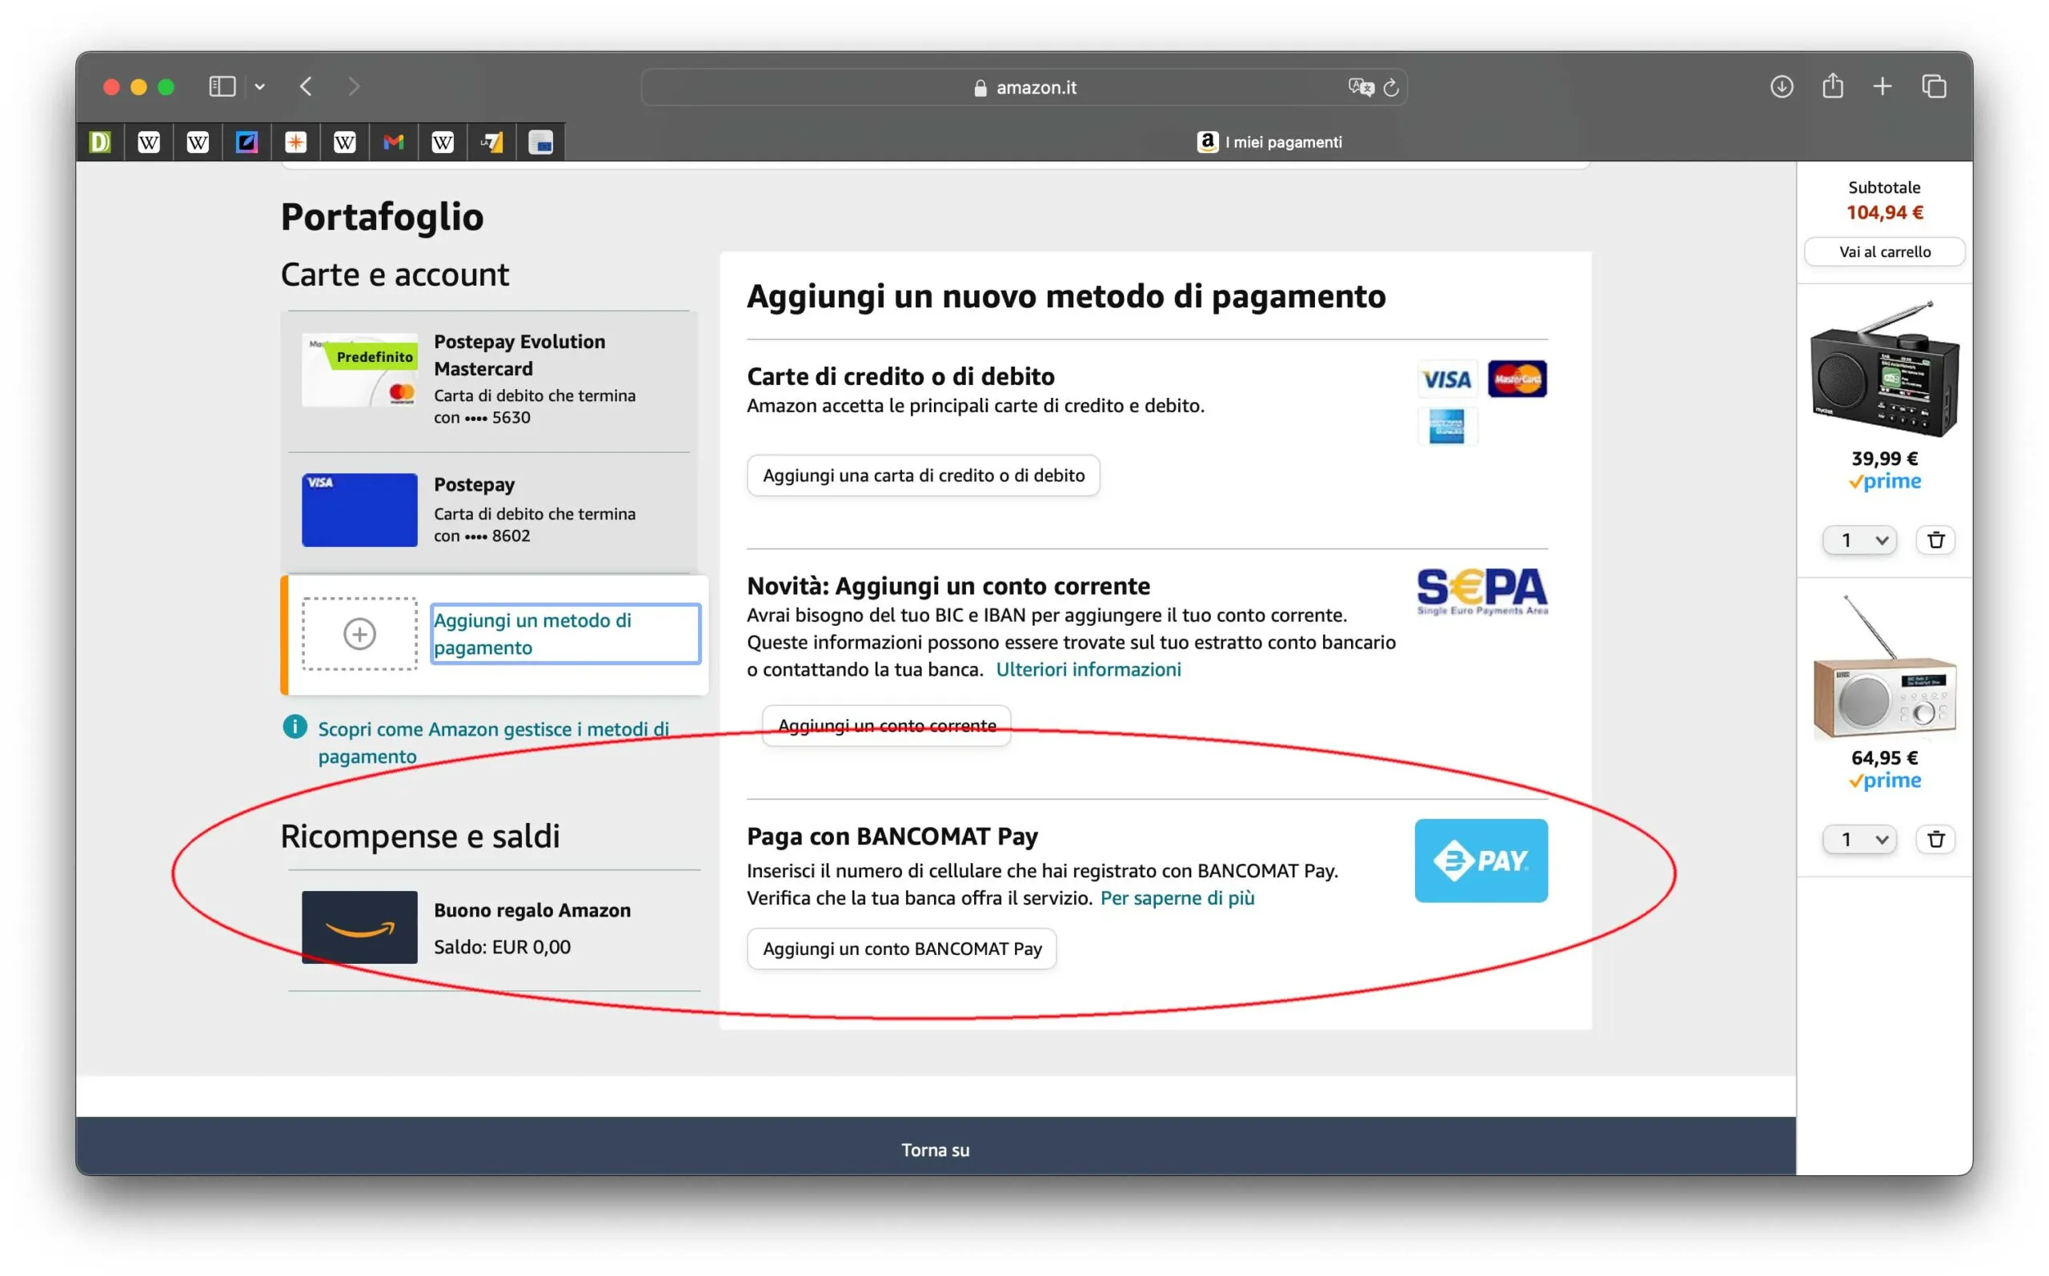Open the quantity dropdown for the 64,95 € radio
The height and width of the screenshot is (1276, 2049).
pos(1859,839)
